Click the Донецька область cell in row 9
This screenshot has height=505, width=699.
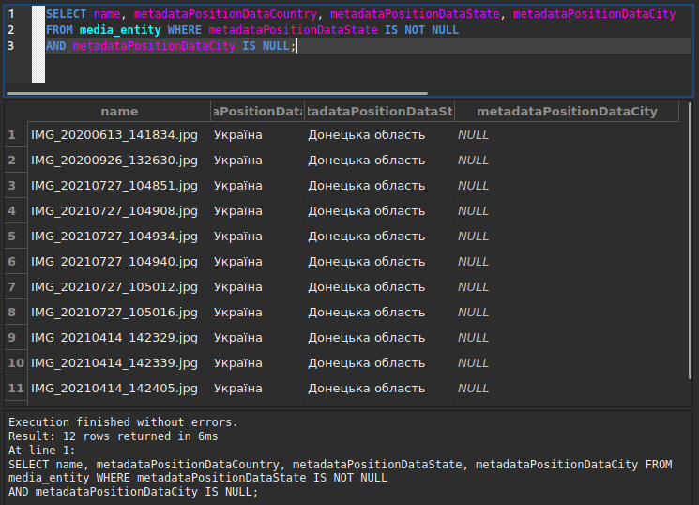click(x=379, y=338)
